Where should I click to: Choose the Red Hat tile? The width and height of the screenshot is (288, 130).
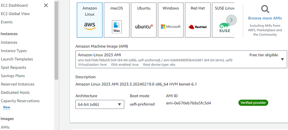point(198,20)
